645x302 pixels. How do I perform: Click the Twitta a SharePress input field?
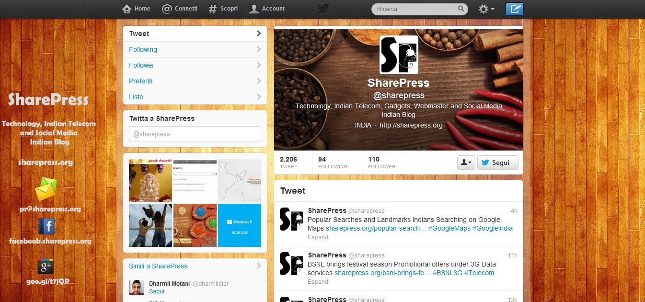195,134
